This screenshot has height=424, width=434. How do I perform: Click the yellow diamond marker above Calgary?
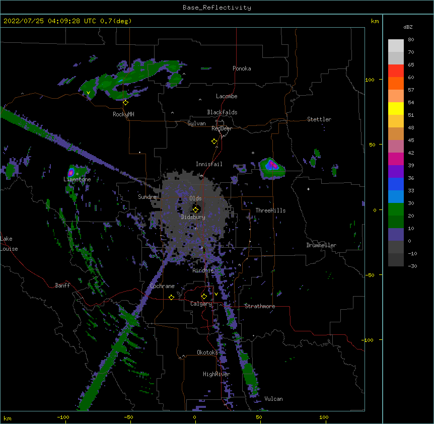[x=204, y=297]
